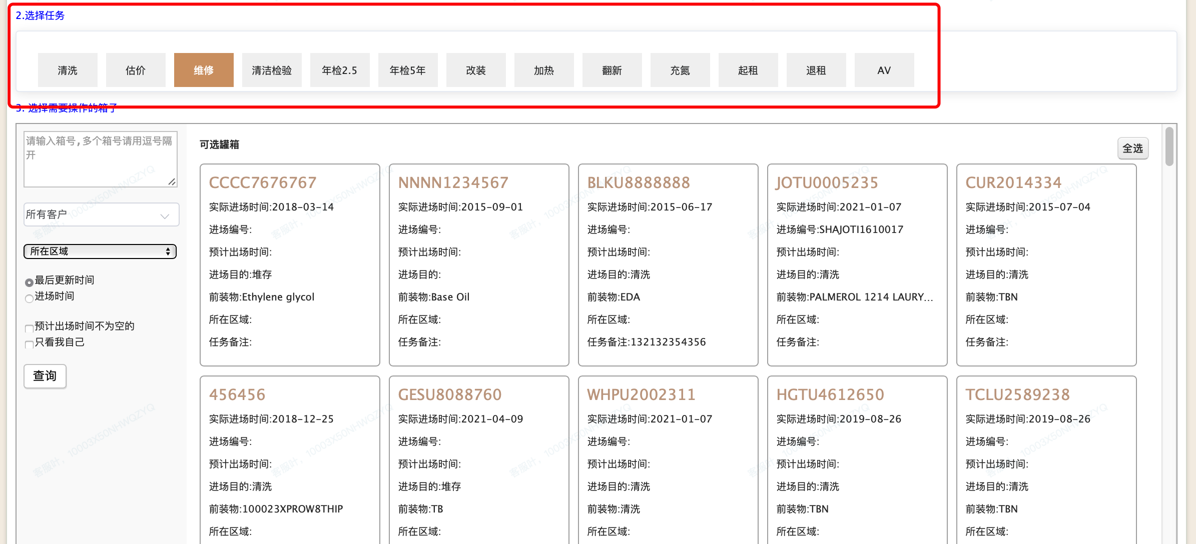1196x544 pixels.
Task: Select the 清洗 task button
Action: pyautogui.click(x=68, y=70)
